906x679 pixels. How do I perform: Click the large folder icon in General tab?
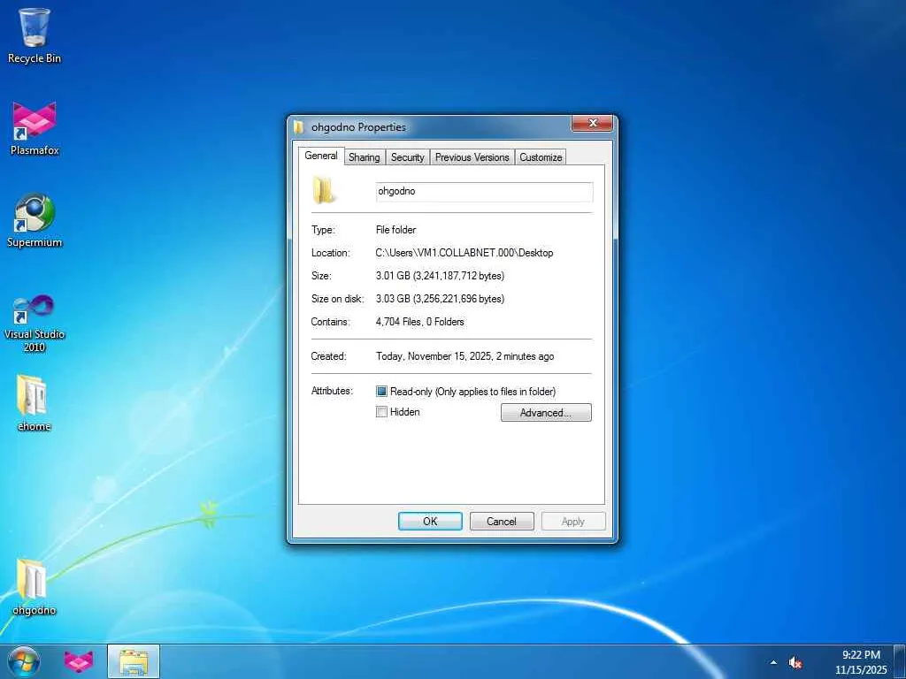324,191
